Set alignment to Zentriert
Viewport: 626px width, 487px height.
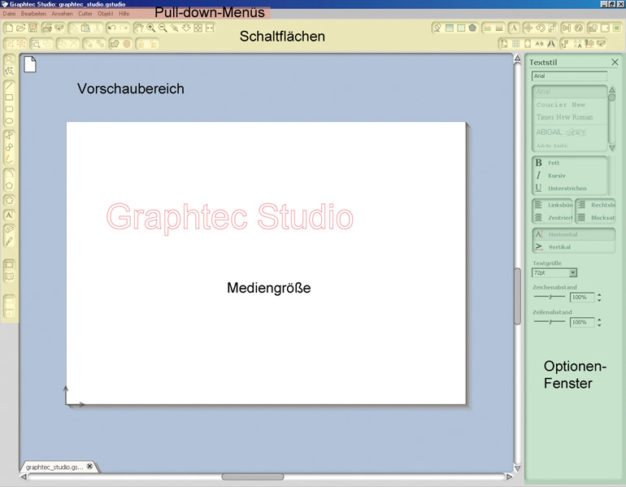point(553,218)
